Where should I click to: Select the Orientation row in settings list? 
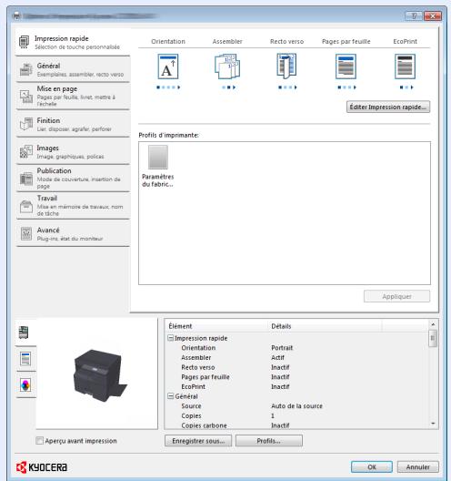[297, 348]
